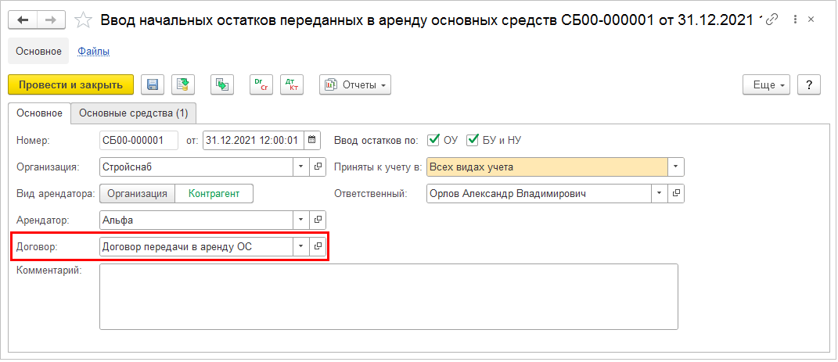Switch to the Основные средства (1) tab
Screen dimensions: 838x362
click(x=134, y=113)
